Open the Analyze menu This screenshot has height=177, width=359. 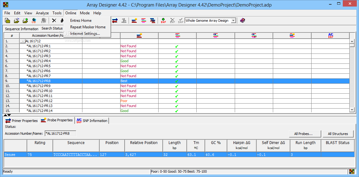coord(42,13)
